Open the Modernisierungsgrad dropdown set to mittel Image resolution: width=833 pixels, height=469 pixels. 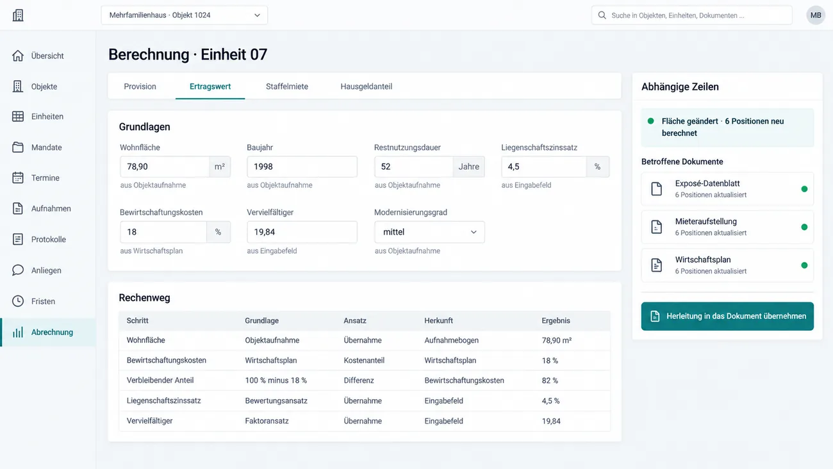pyautogui.click(x=429, y=232)
